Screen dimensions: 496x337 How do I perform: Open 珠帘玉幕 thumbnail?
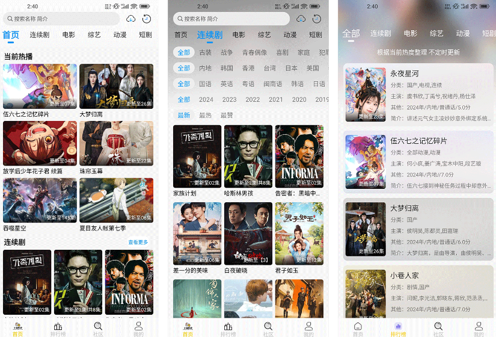[117, 143]
